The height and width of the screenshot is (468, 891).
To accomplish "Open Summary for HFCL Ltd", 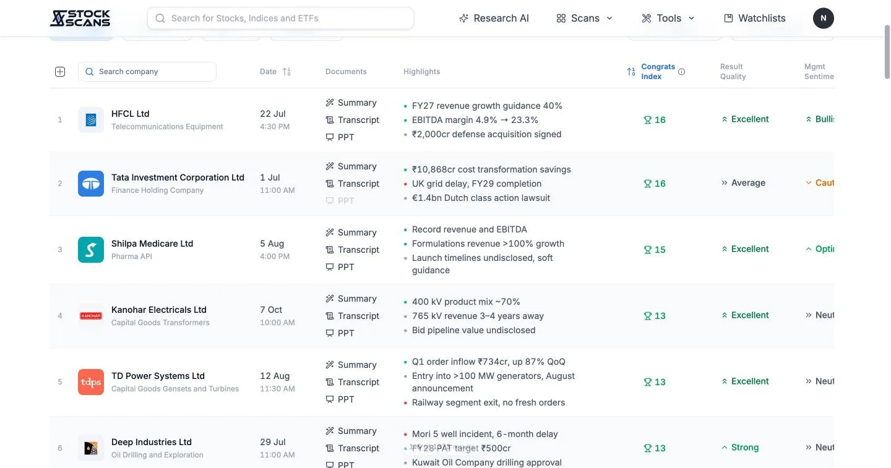I will point(351,103).
